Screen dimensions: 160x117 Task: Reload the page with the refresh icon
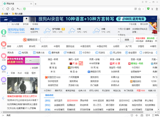click(8, 9)
